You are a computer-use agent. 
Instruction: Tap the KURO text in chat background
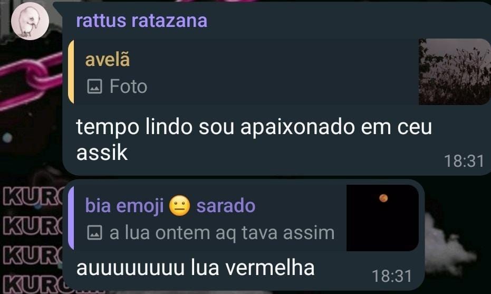[31, 239]
